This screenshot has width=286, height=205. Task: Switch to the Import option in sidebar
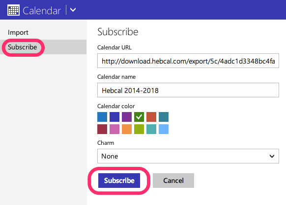18,32
